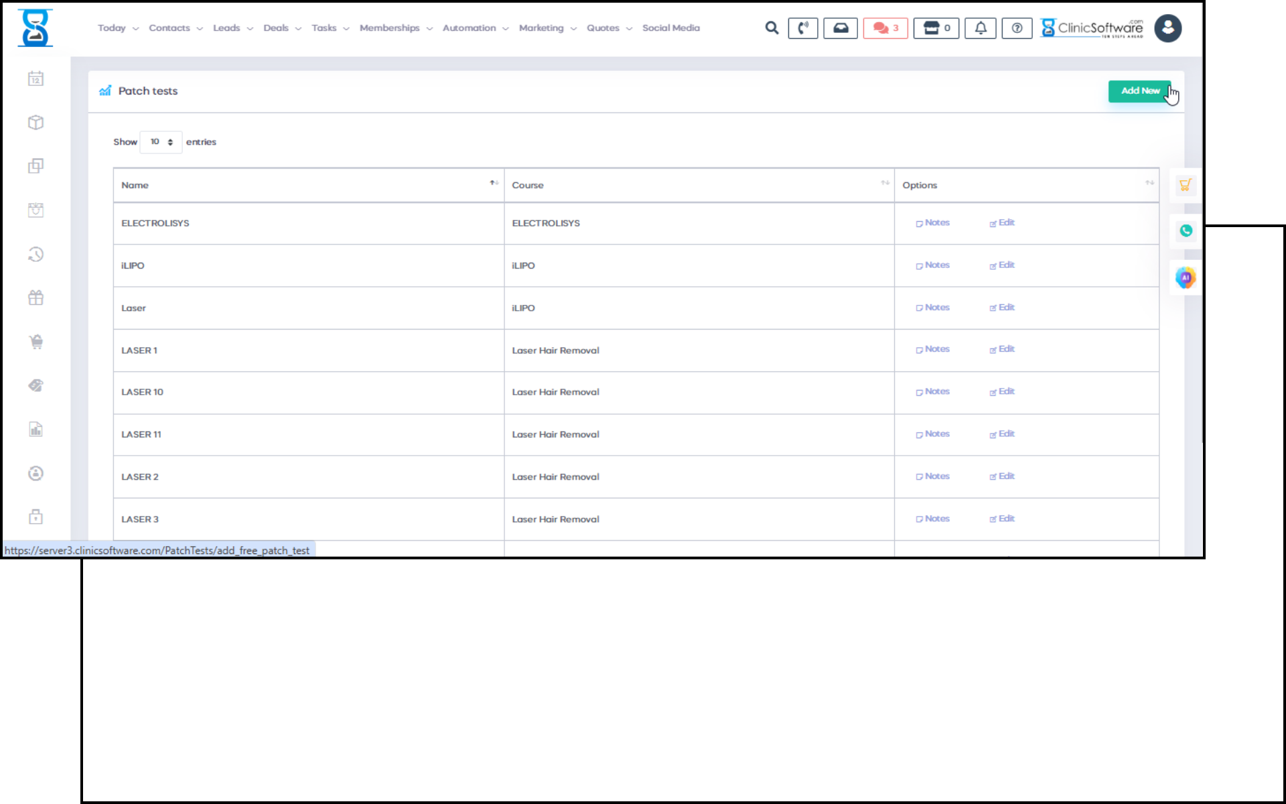Expand the Contacts menu
The height and width of the screenshot is (804, 1286).
[175, 28]
